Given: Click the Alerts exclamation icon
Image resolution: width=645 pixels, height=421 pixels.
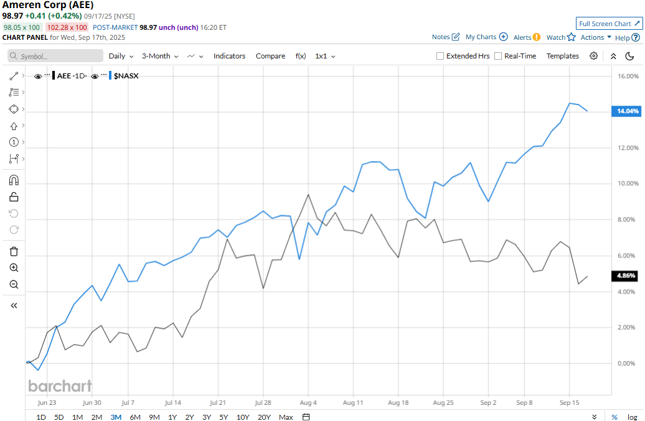Looking at the screenshot, I should coord(537,37).
